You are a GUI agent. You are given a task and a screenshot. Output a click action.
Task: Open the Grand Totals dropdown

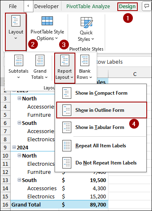pos(40,67)
